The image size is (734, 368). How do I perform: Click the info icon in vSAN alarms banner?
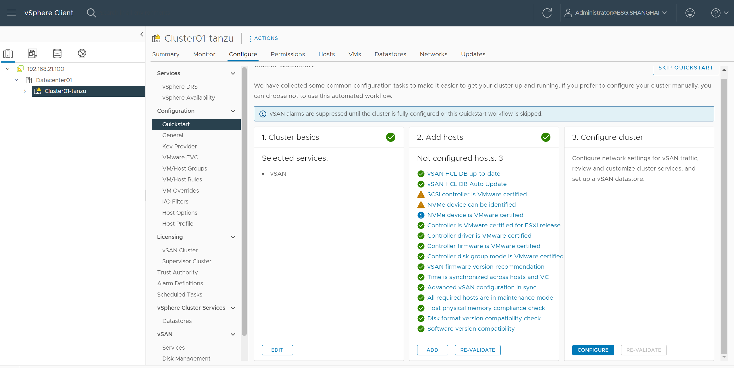click(263, 114)
